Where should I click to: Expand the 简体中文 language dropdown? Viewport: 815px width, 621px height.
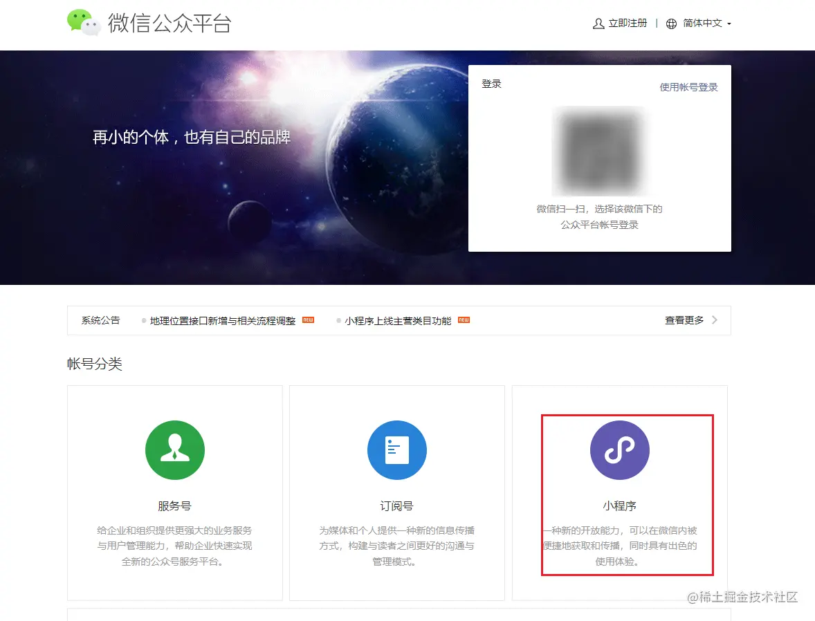[x=707, y=24]
